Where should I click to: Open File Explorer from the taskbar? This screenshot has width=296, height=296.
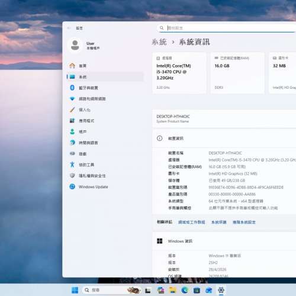173,290
